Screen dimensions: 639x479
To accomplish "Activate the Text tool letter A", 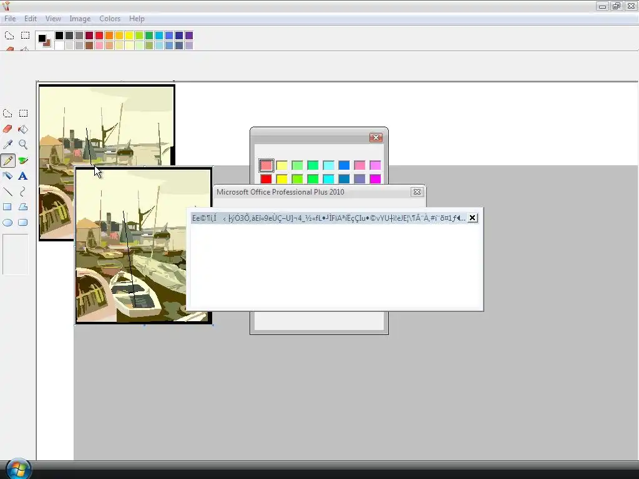I will coord(23,176).
